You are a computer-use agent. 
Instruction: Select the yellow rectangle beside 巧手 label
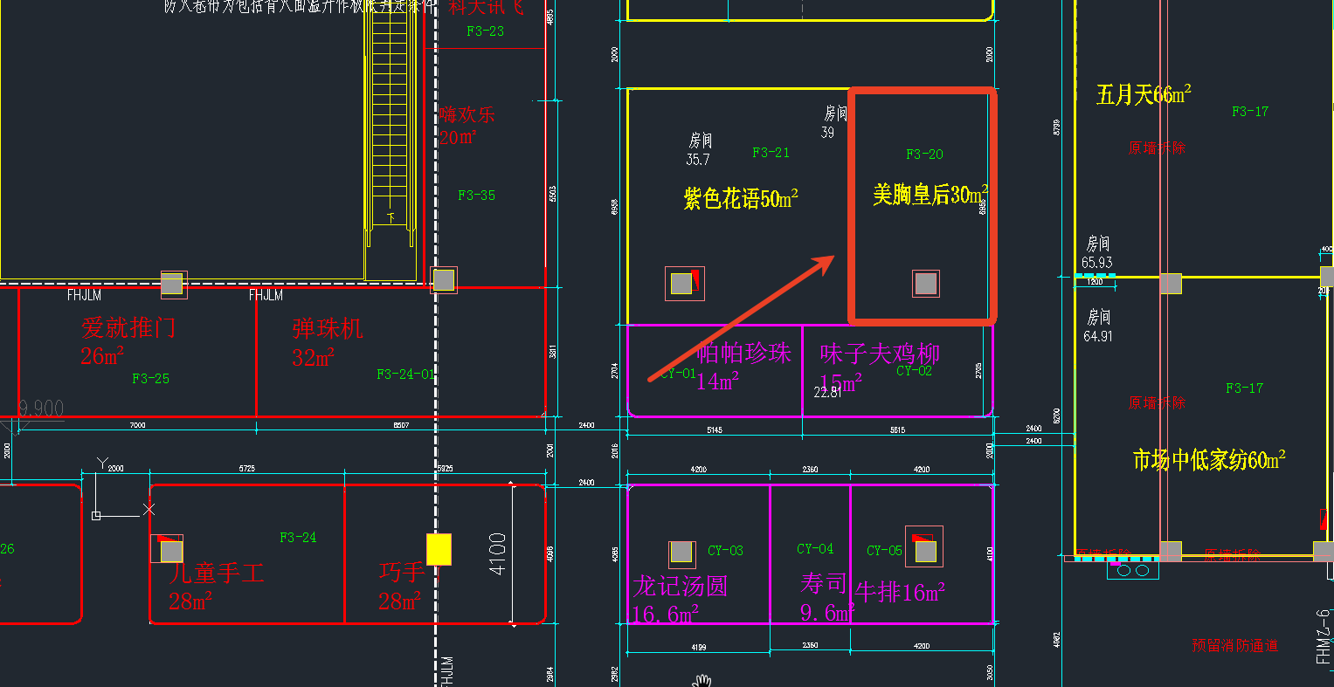point(439,549)
